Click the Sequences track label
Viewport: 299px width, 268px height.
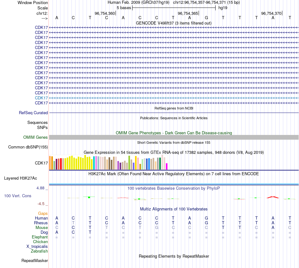click(x=37, y=122)
